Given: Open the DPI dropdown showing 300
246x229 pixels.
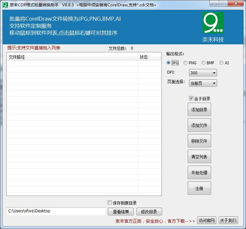Looking at the screenshot, I should [x=203, y=73].
